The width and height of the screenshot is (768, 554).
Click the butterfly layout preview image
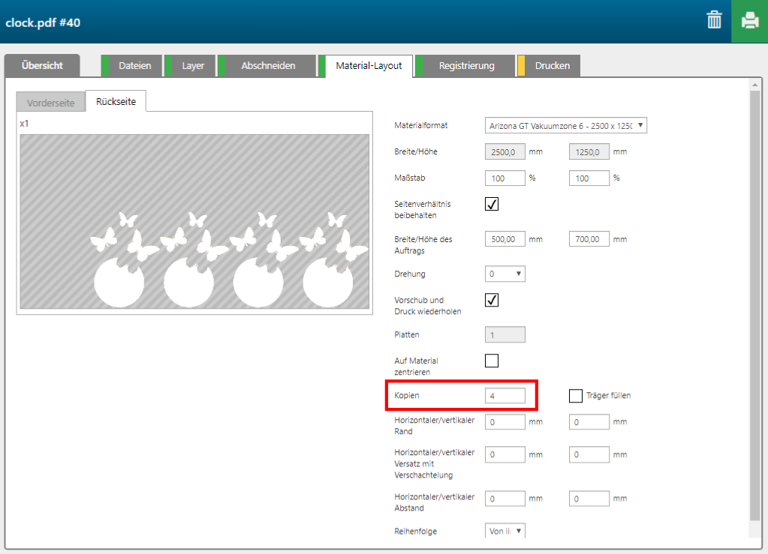(x=194, y=221)
